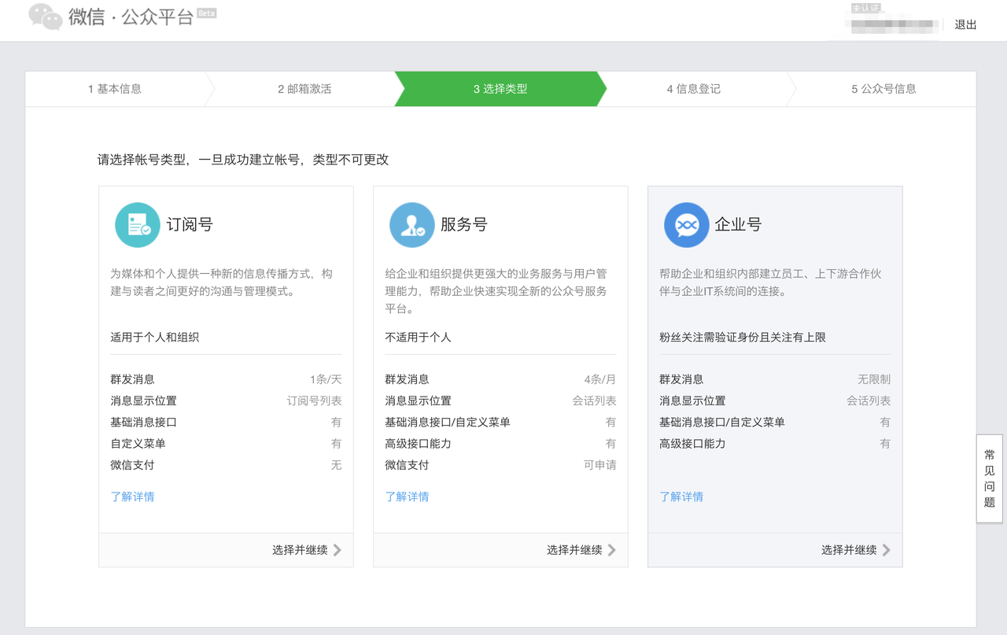Screen dimensions: 1007x635
Task: Click the chevron arrow in 服务号 card footer
Action: (x=612, y=550)
